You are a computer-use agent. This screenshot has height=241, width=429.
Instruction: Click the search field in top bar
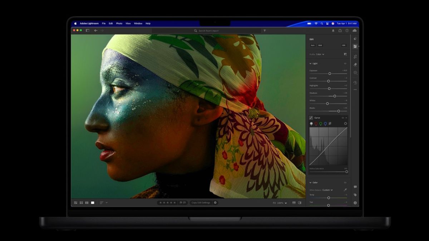pyautogui.click(x=208, y=31)
